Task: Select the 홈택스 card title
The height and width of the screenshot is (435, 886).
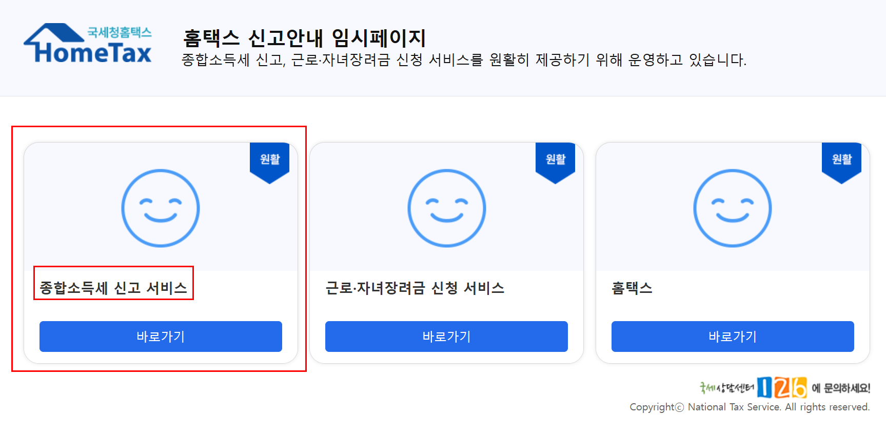Action: [x=632, y=288]
